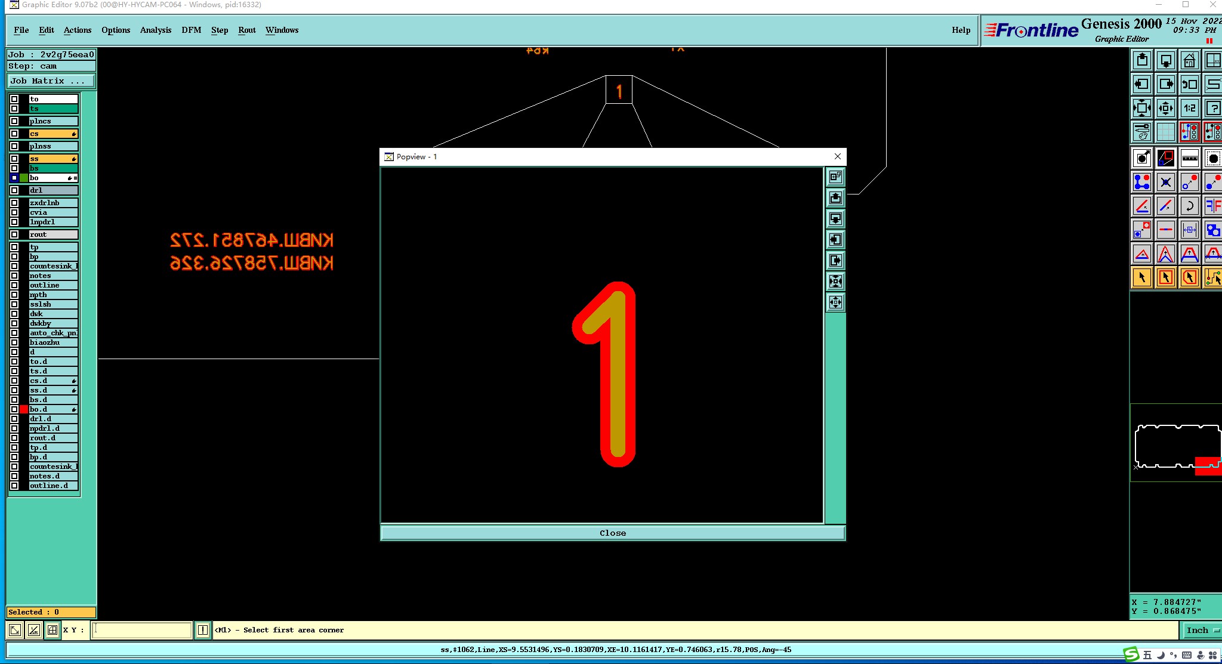Click the rotate curved-arrow tool icon
The image size is (1222, 664).
point(1189,206)
